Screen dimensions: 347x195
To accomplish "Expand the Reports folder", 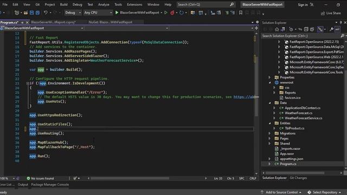I will [274, 93].
